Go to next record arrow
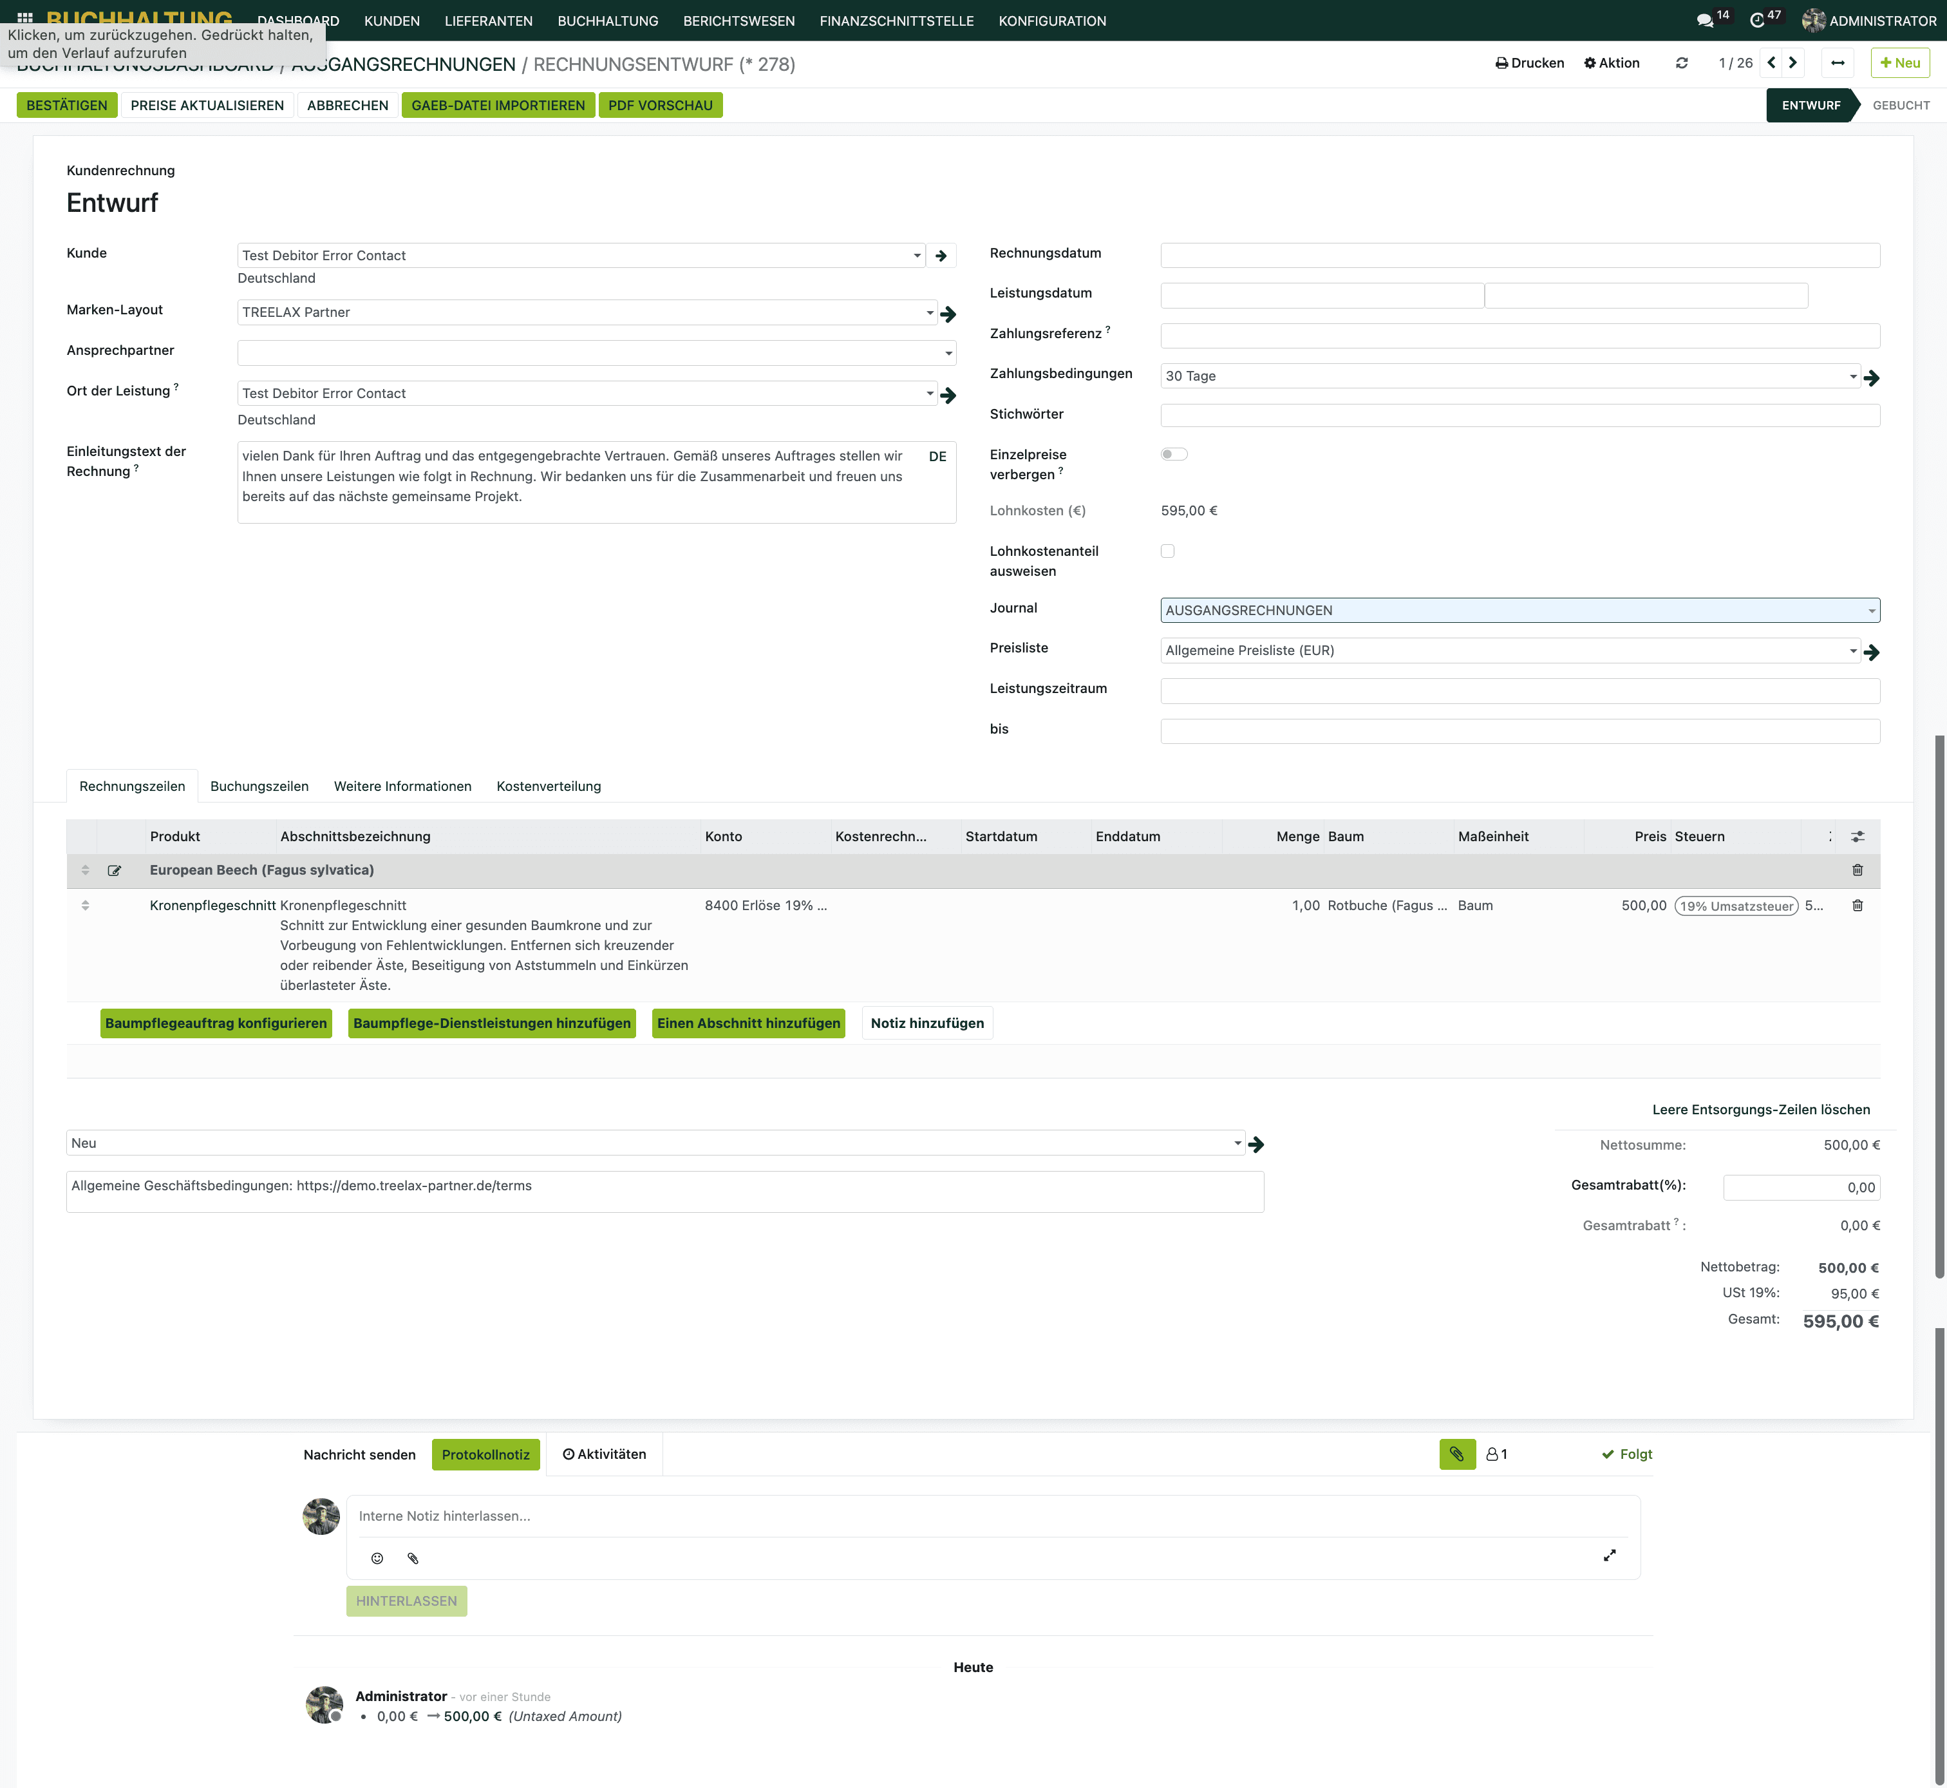 pos(1793,63)
